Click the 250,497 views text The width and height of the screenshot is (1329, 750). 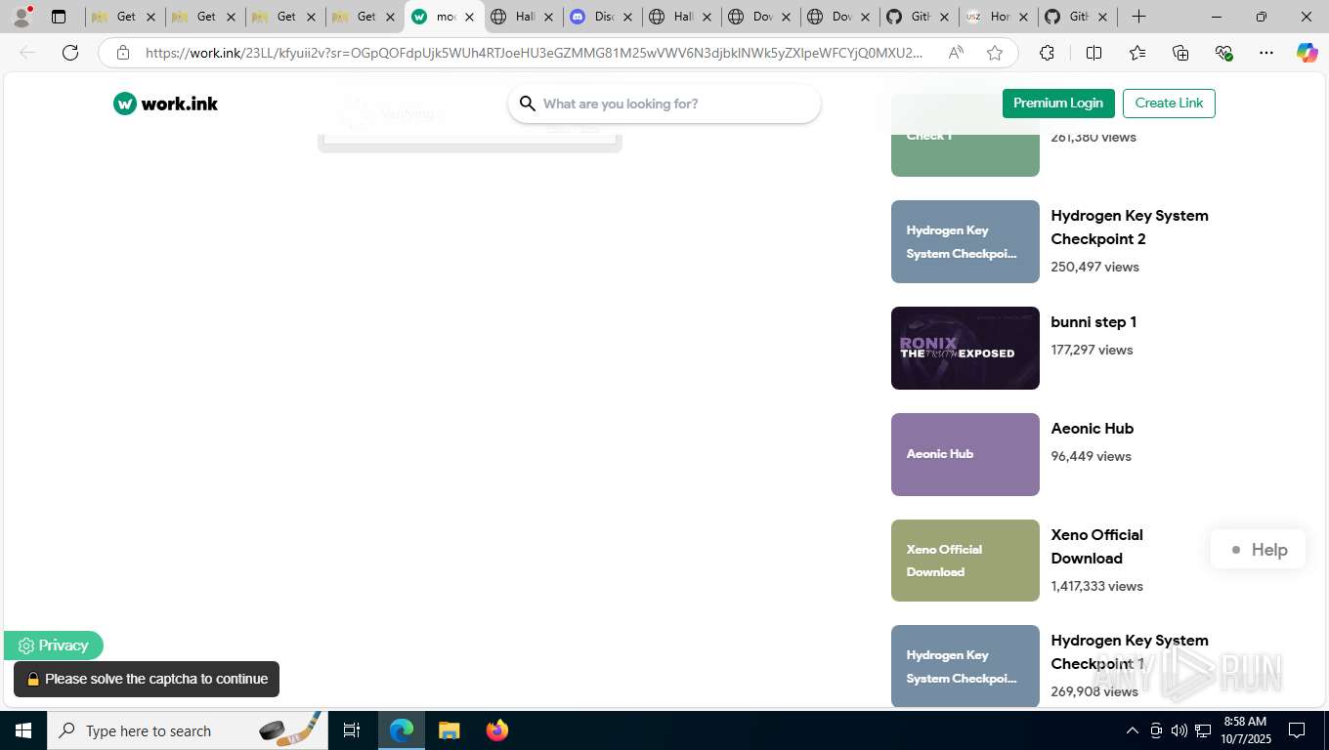click(1094, 267)
